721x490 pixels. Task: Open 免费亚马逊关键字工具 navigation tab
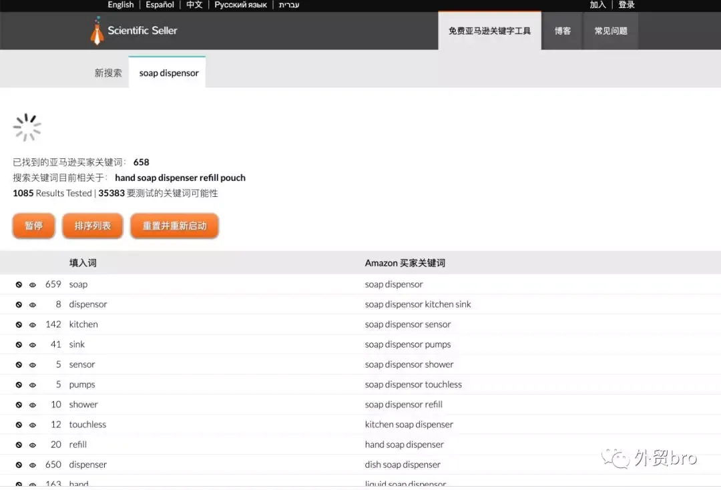coord(490,31)
